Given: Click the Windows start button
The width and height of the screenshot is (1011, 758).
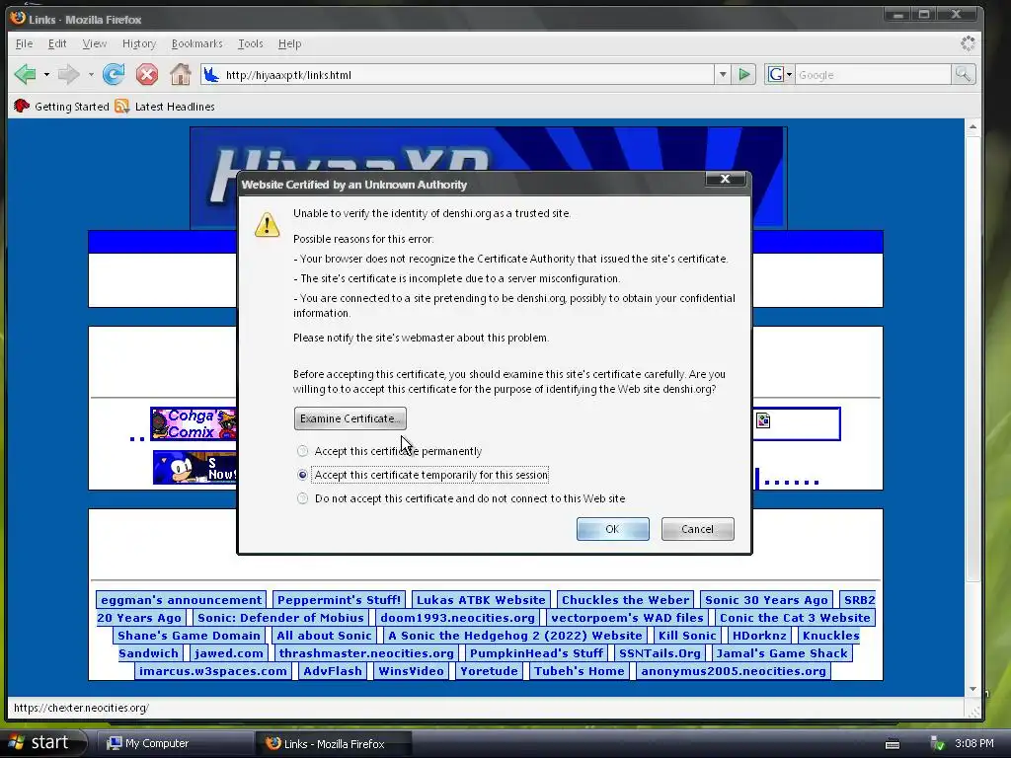Looking at the screenshot, I should pyautogui.click(x=42, y=742).
